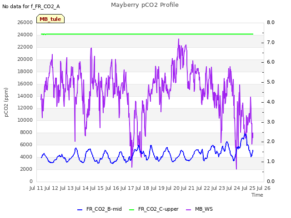Click the MB_tule annotation label
This screenshot has height=218, width=291.
pos(50,19)
